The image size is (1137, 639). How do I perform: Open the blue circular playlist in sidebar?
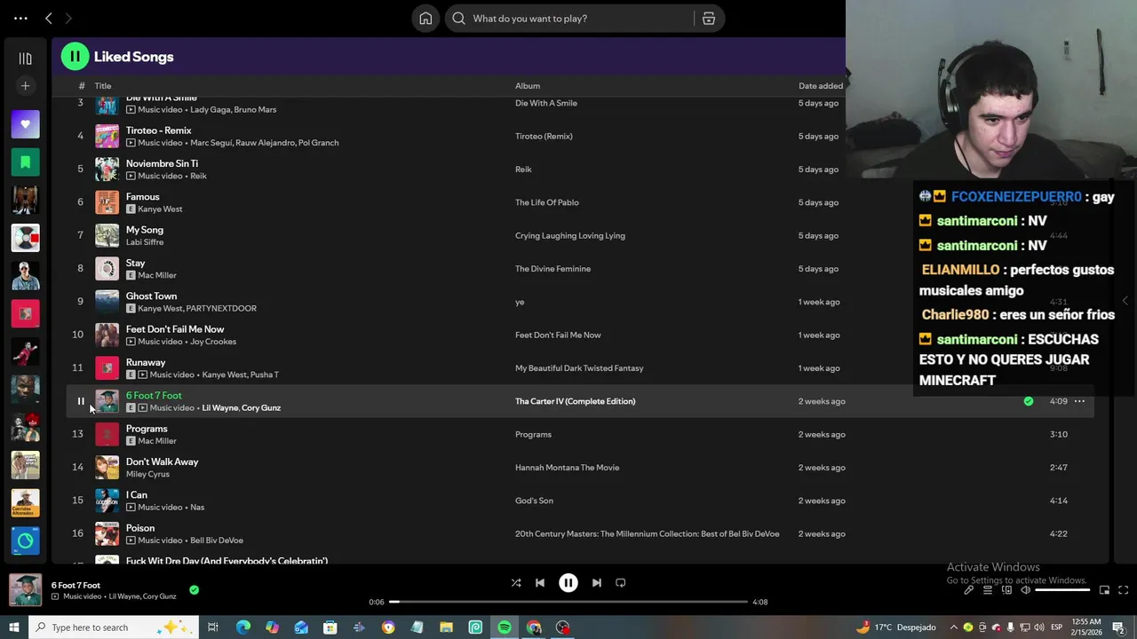tap(25, 540)
